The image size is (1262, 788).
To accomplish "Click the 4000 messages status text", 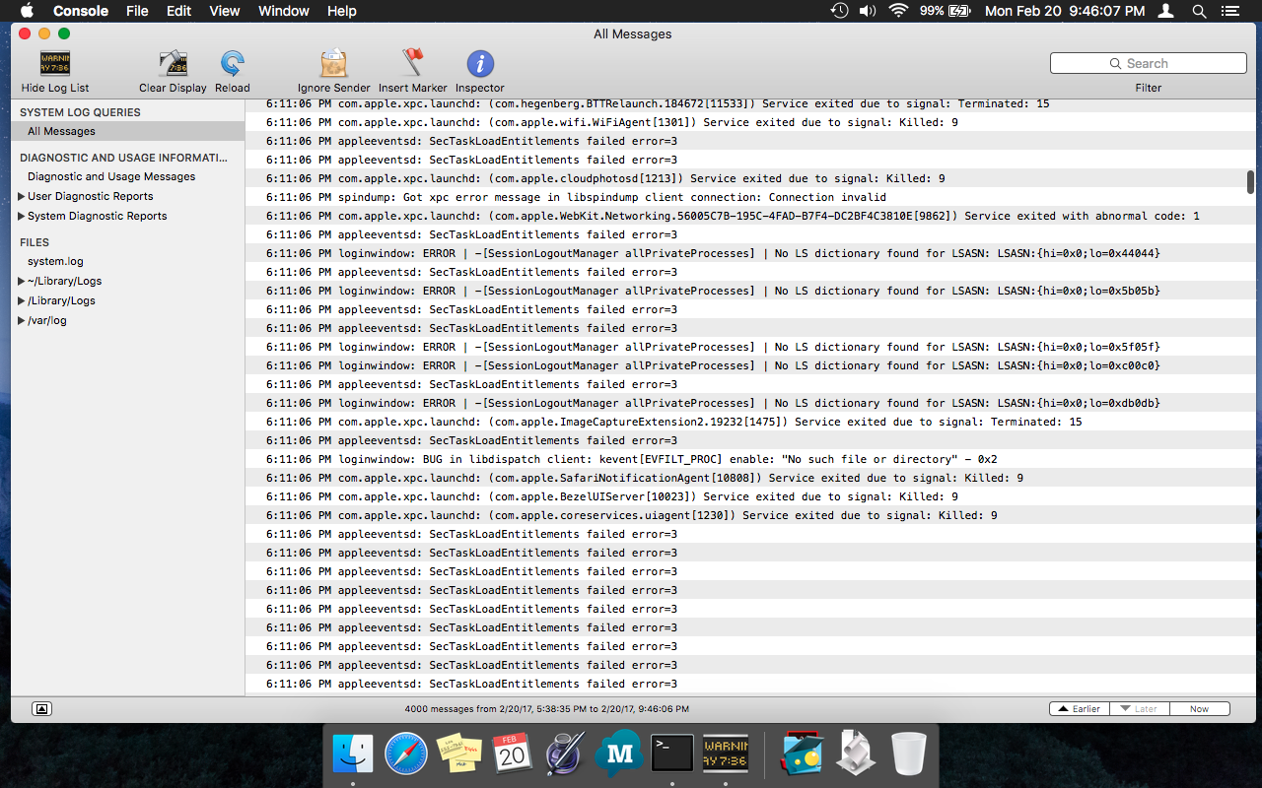I will 546,708.
